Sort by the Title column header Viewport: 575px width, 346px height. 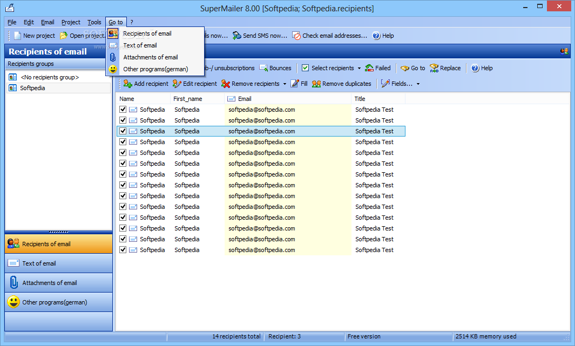[x=378, y=99]
